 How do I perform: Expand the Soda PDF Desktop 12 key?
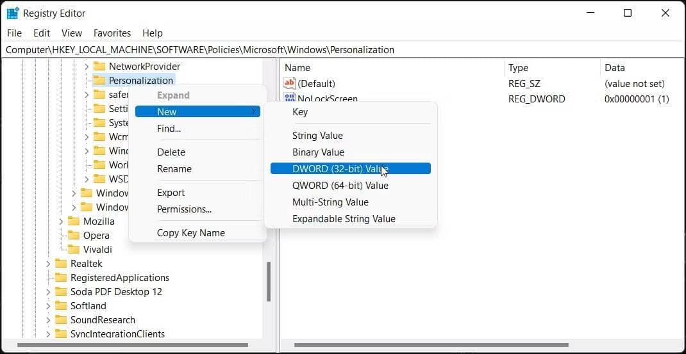pos(48,291)
